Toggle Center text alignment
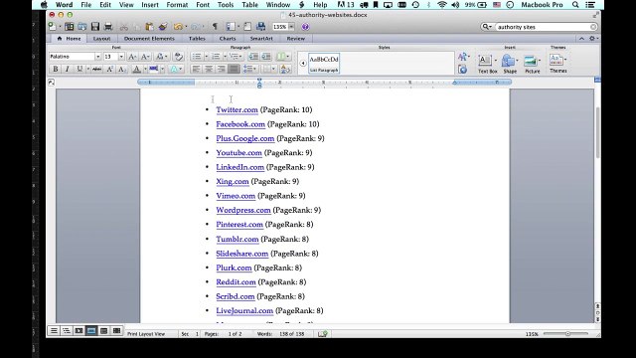This screenshot has width=636, height=358. click(x=209, y=70)
